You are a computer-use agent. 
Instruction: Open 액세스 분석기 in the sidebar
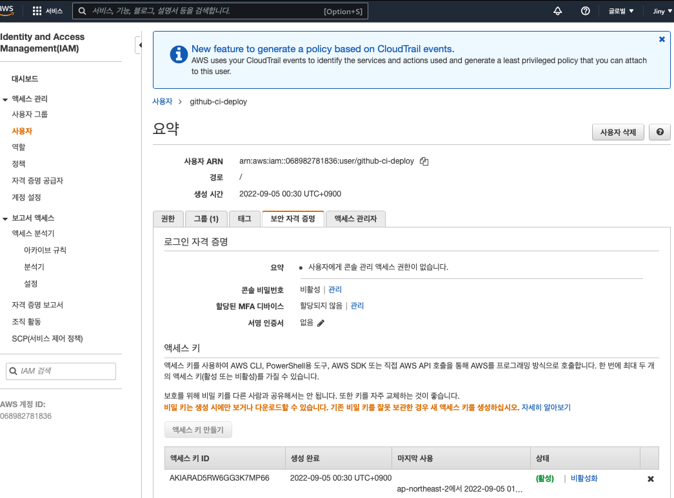[x=33, y=233]
